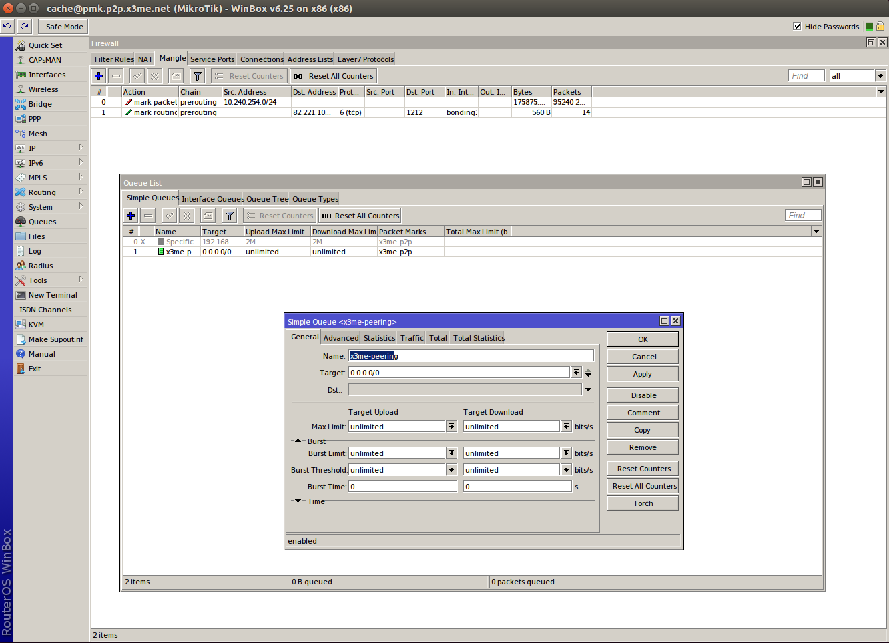
Task: Click Cancel in the Simple Queue dialog
Action: pyautogui.click(x=643, y=357)
